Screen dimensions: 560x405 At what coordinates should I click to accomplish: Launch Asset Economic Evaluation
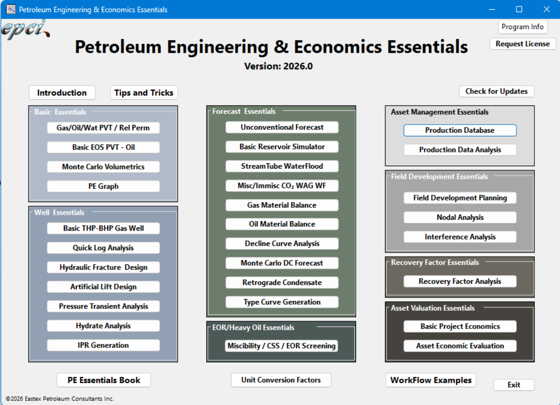coord(460,346)
